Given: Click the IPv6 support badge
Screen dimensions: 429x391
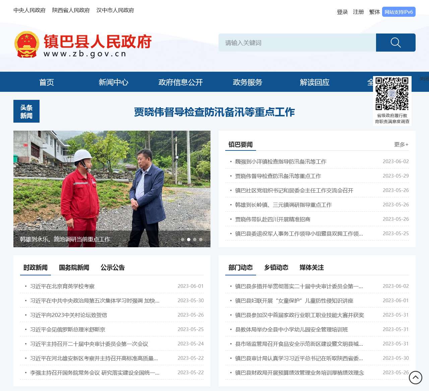Looking at the screenshot, I should pyautogui.click(x=399, y=12).
